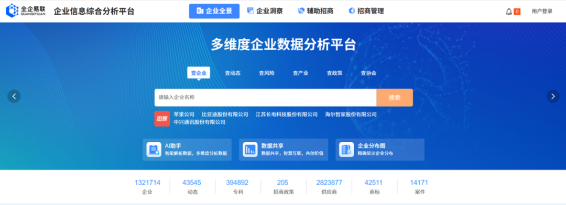Click hot search 江苏长电科技股份有限公司
Screen dimensions: 566x205
(x=287, y=114)
